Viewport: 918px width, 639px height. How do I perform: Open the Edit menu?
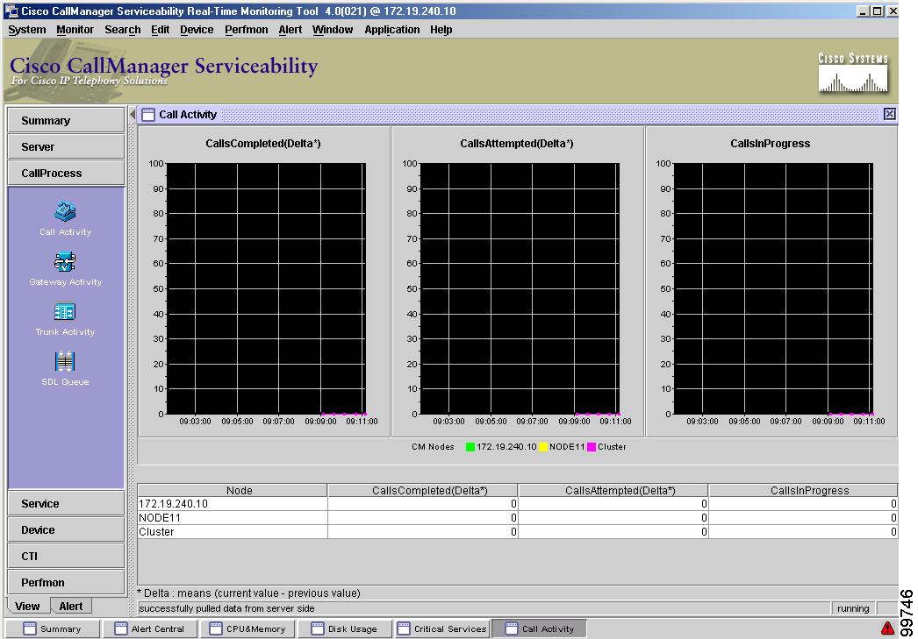click(x=160, y=30)
